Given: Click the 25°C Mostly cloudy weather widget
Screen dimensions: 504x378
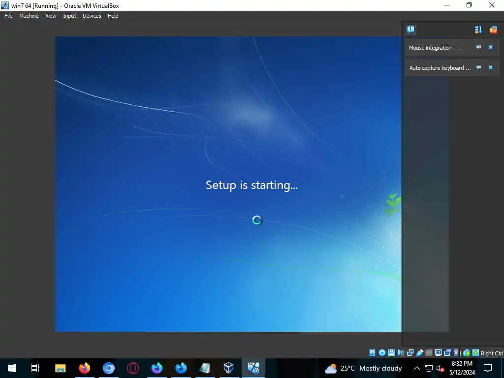Looking at the screenshot, I should pos(363,368).
